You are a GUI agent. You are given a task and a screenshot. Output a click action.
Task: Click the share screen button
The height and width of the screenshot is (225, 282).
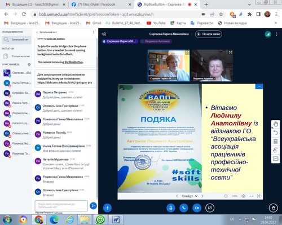[x=210, y=208]
